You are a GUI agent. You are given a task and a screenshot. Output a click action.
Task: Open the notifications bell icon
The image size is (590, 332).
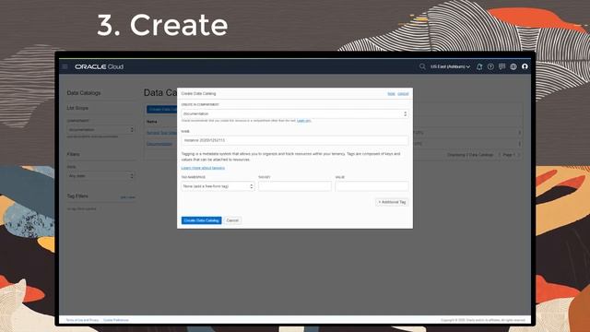(479, 66)
